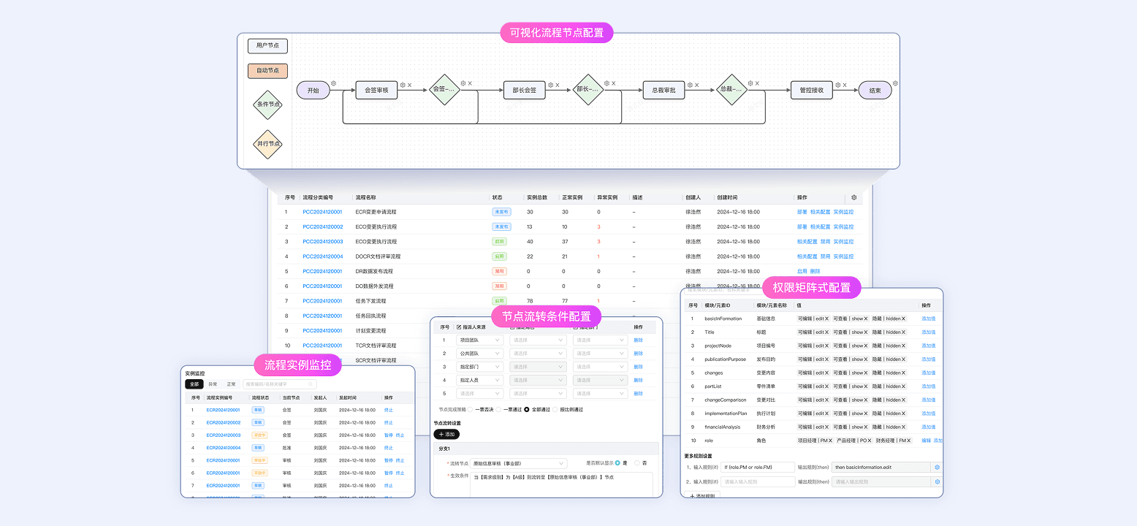Switch to 异常 tab in 实例监控
1137x526 pixels.
[213, 384]
